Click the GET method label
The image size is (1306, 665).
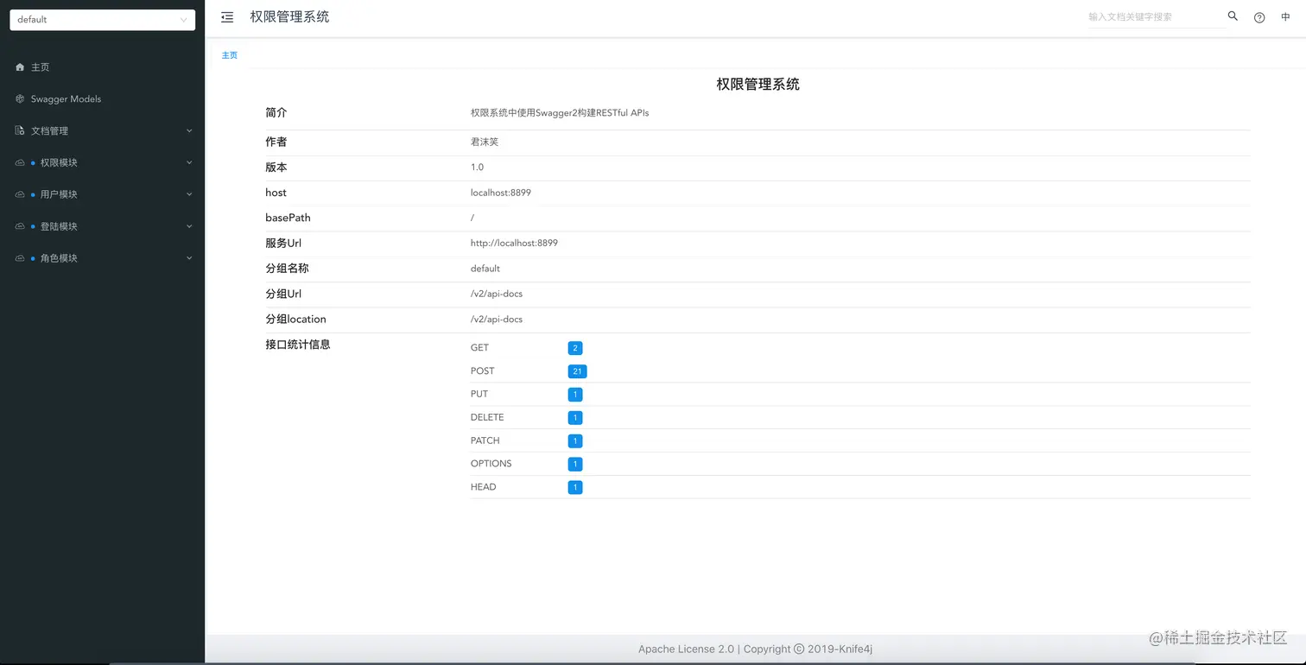tap(479, 348)
